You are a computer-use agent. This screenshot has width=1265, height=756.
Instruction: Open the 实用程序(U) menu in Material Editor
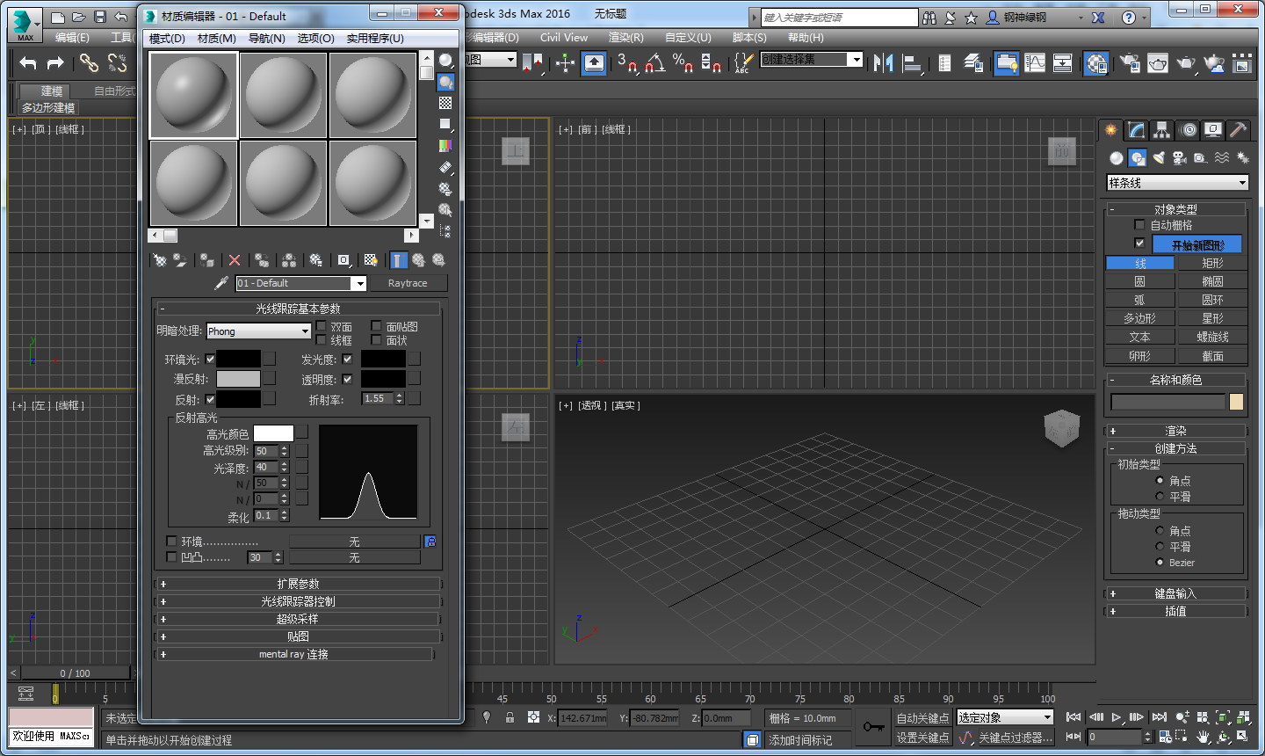(375, 39)
